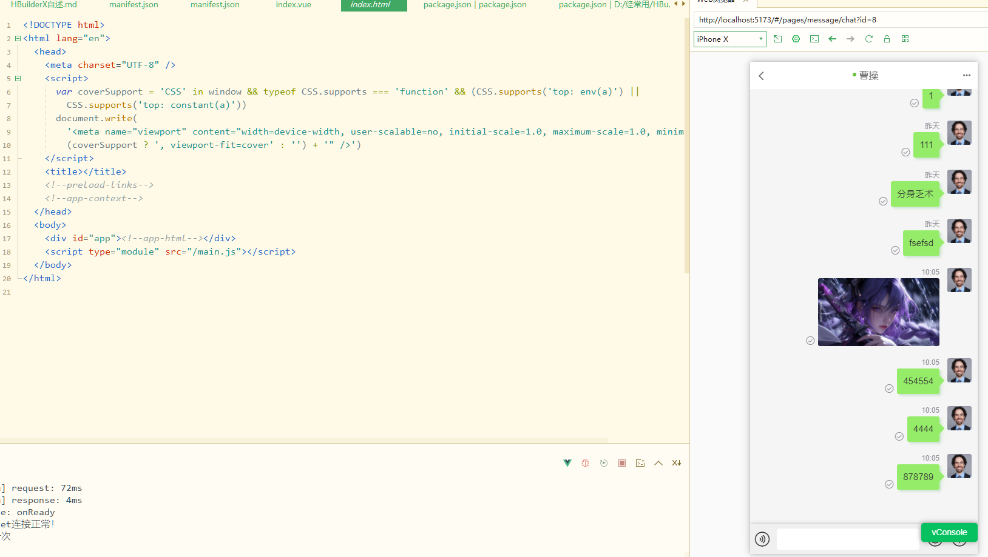Viewport: 988px width, 557px height.
Task: Click line number 17 in the gutter
Action: tap(7, 239)
